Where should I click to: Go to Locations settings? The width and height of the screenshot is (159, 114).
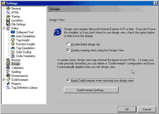tap(17, 20)
